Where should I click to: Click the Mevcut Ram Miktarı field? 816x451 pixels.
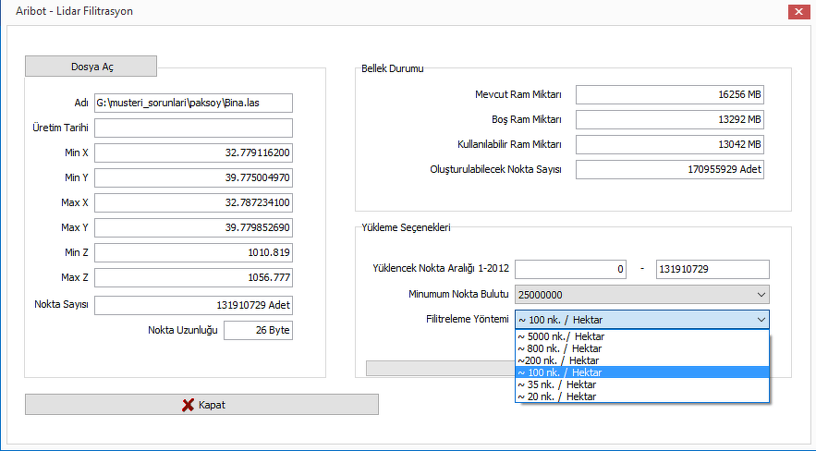[x=669, y=94]
